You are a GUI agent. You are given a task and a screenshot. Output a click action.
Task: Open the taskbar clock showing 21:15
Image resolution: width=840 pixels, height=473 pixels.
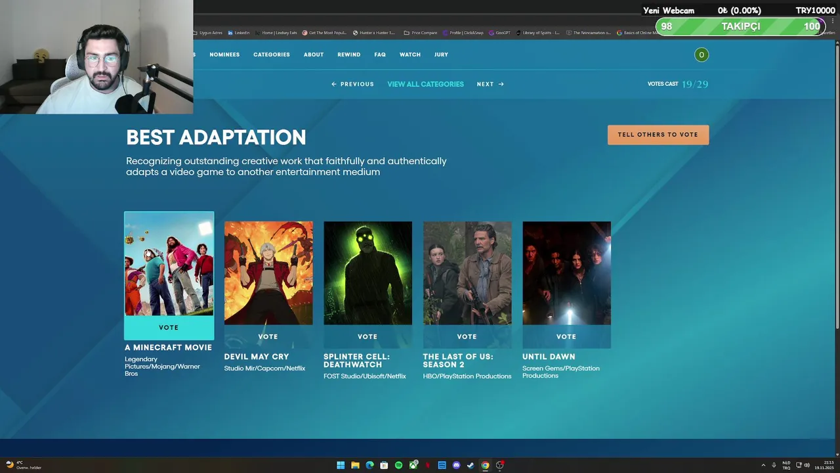click(x=824, y=465)
